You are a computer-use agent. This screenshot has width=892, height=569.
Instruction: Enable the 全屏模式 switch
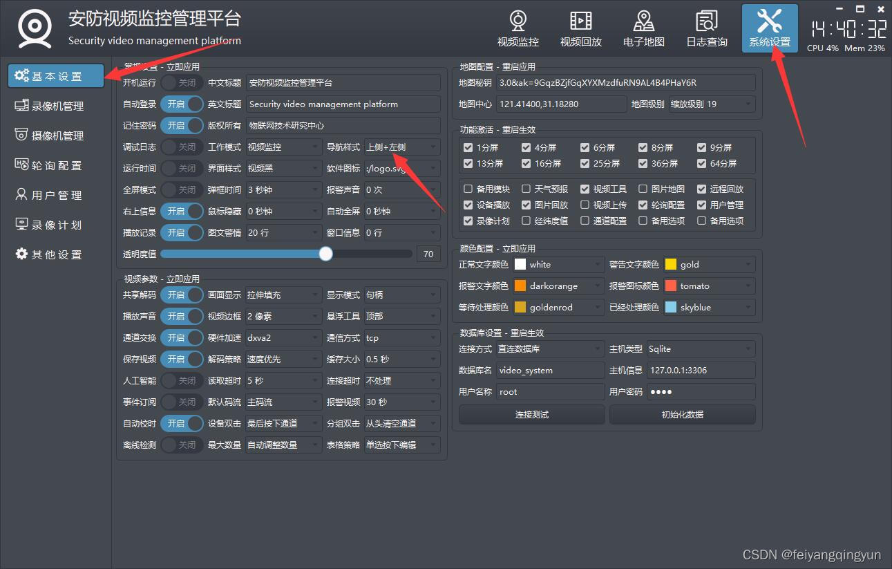pos(182,189)
